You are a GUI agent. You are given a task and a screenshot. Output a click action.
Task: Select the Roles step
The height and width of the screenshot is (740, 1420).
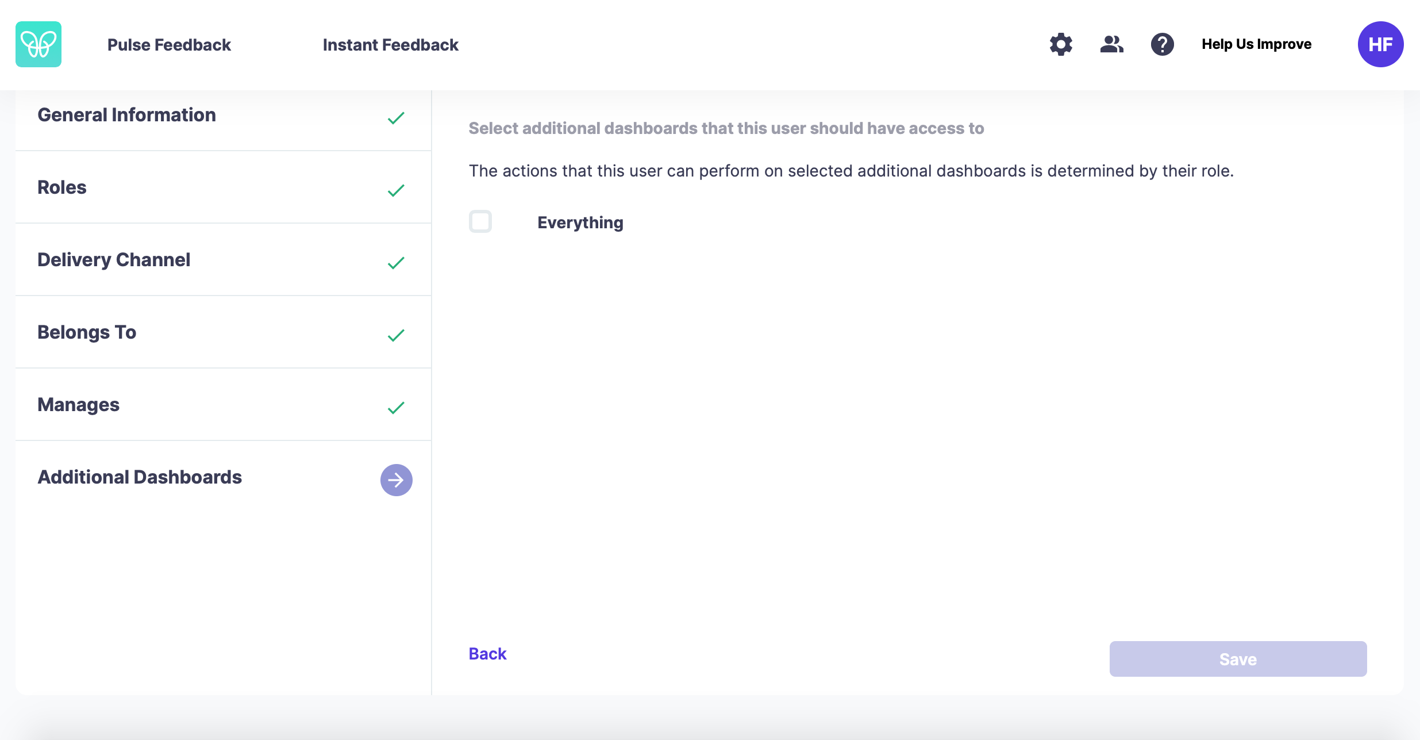point(224,187)
